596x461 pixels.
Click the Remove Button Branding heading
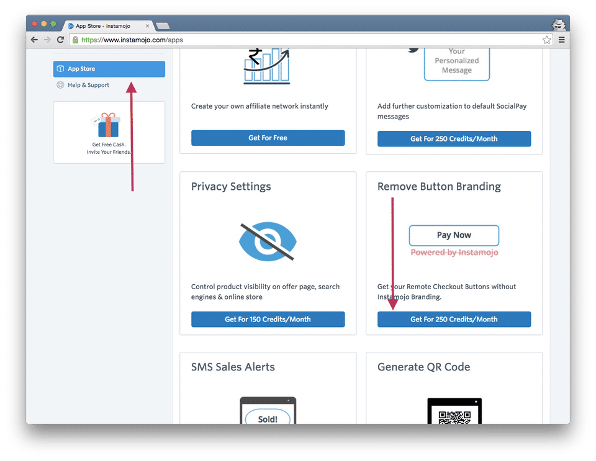click(439, 187)
